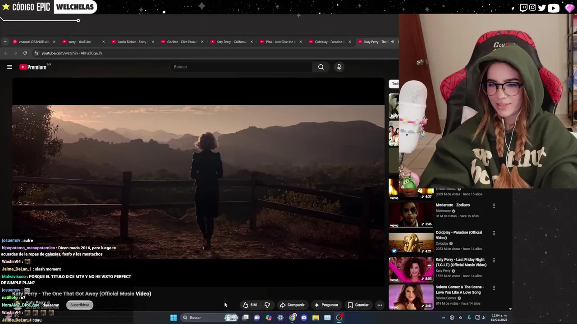
Task: Open Twitch icon in stream overlay
Action: (523, 8)
